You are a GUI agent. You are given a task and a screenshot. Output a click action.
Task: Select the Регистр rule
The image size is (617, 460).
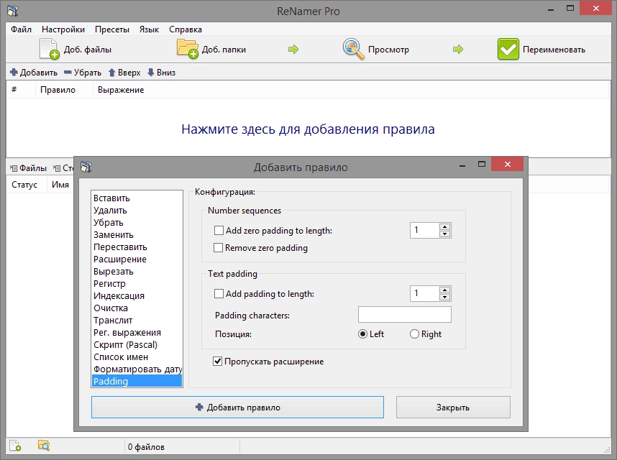click(137, 283)
